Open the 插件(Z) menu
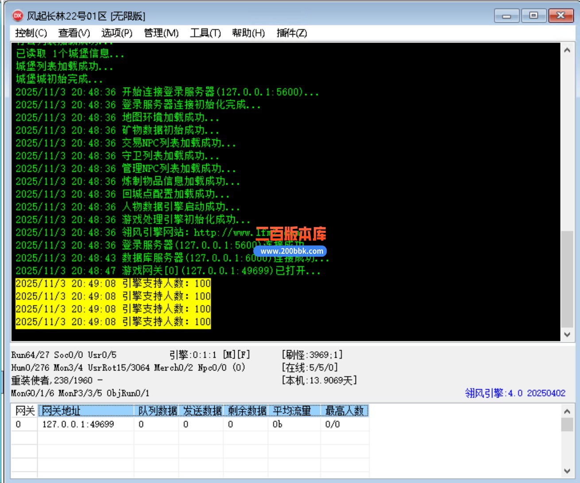 pyautogui.click(x=292, y=33)
